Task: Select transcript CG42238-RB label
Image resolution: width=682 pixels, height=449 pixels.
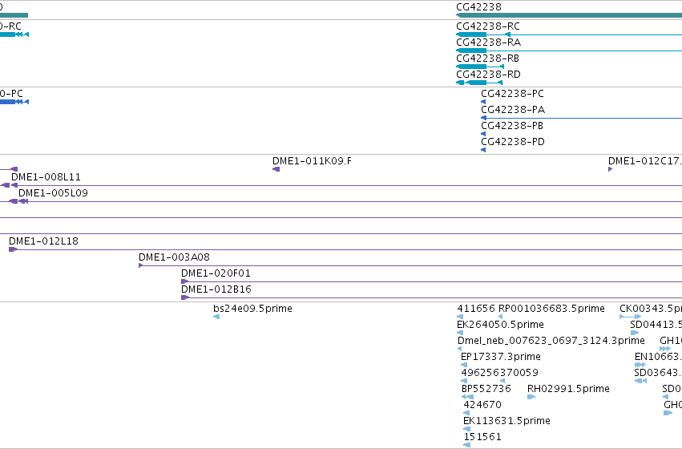Action: [487, 59]
